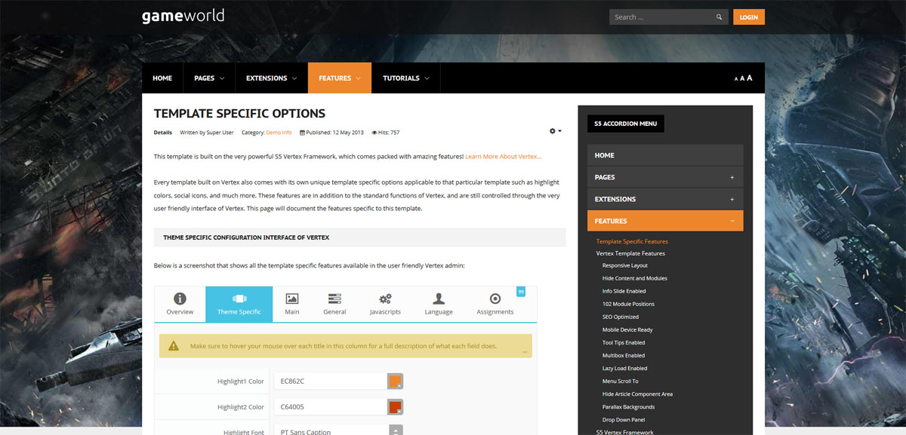
Task: Follow the Learn More About Vertex link
Action: coord(503,157)
